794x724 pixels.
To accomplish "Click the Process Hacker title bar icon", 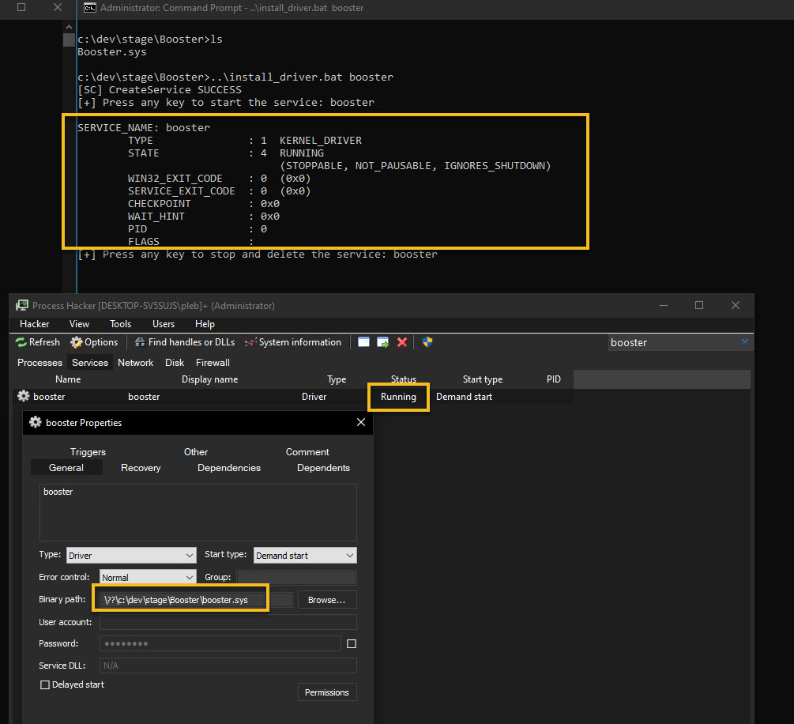I will pos(22,306).
